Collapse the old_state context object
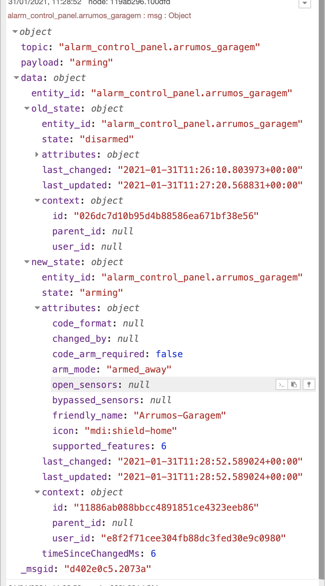Screen dimensions: 325x586 pos(37,200)
